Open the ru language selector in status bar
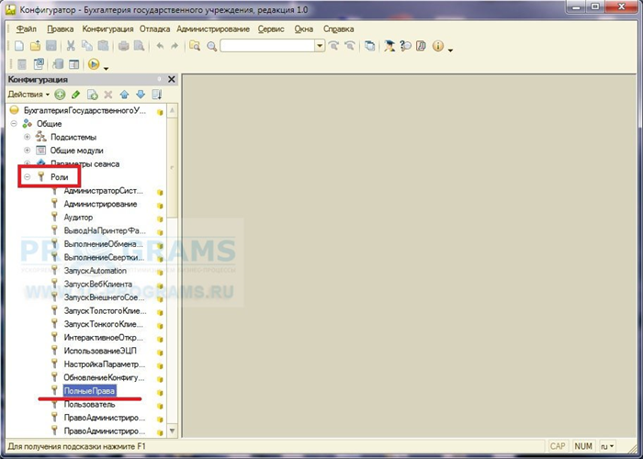Image resolution: width=643 pixels, height=459 pixels. 607,446
